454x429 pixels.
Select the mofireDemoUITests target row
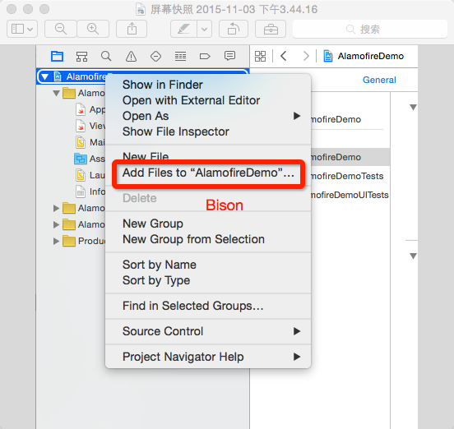point(350,195)
